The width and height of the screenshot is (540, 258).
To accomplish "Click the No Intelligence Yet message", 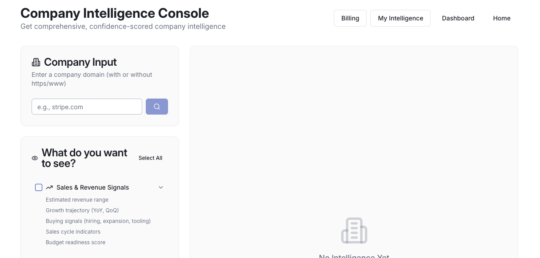I will (354, 257).
